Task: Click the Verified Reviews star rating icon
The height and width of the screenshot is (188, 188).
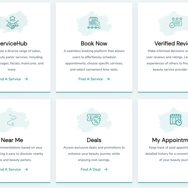Action: (176, 23)
